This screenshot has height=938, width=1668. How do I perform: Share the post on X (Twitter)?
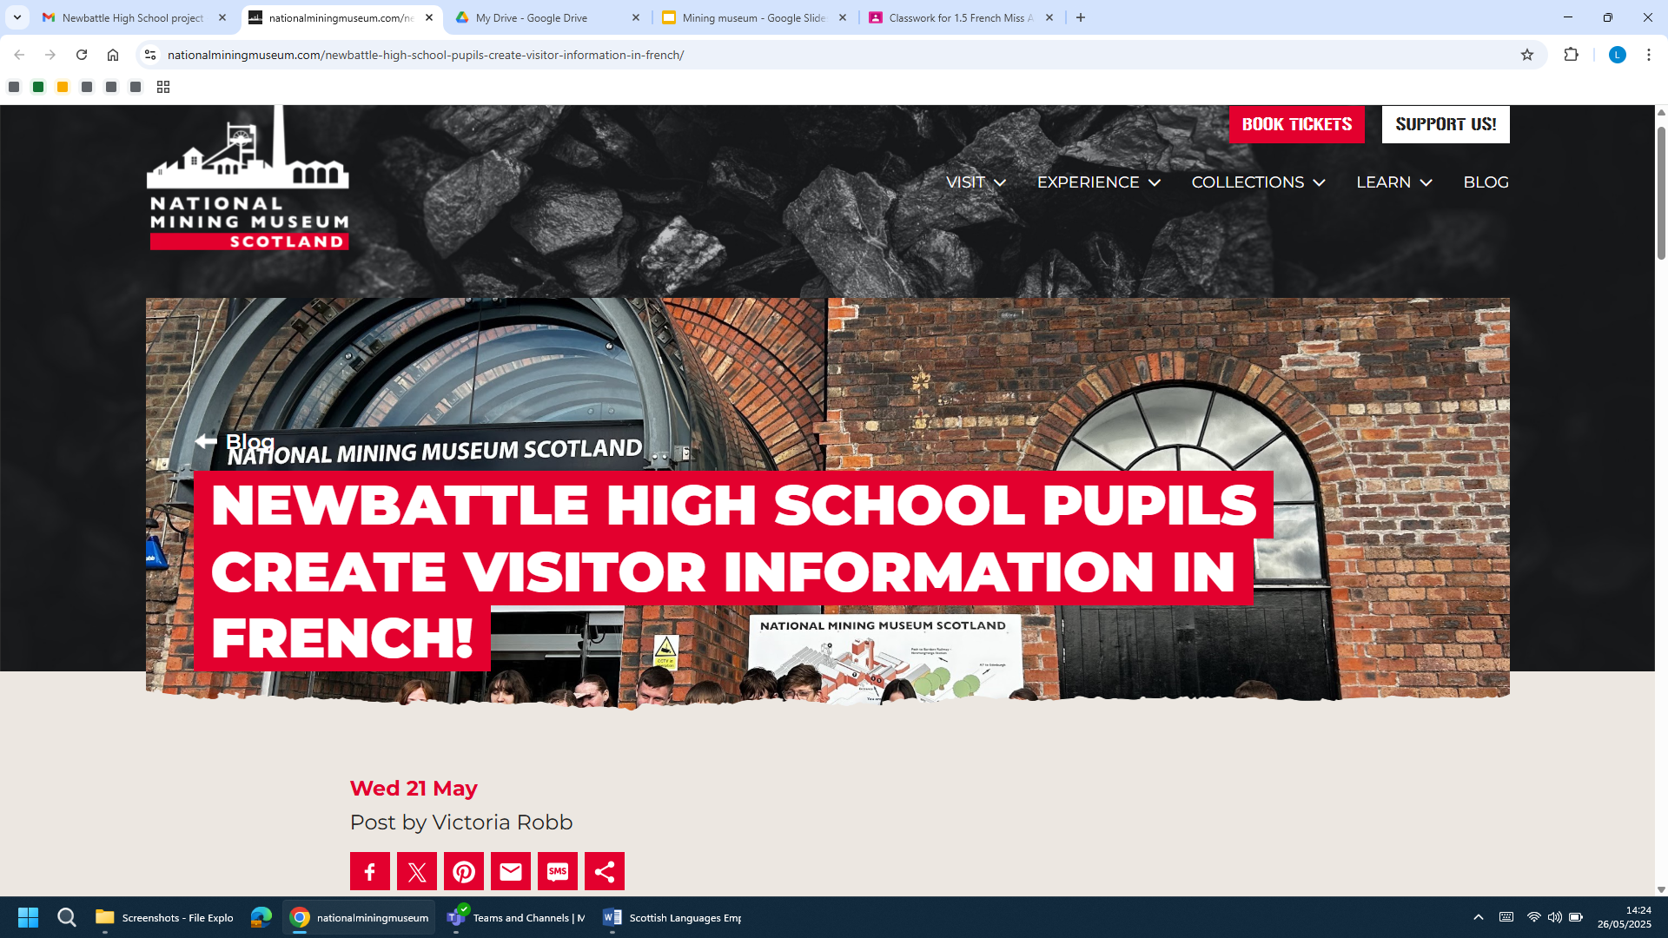coord(417,871)
